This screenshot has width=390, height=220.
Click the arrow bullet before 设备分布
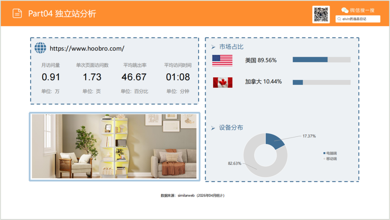click(x=213, y=128)
